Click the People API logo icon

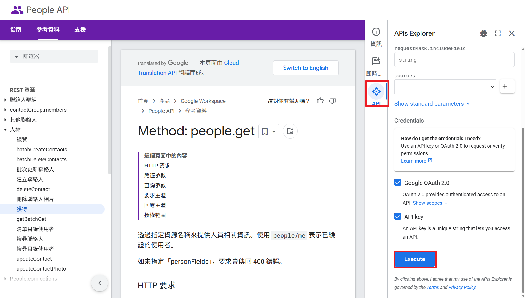[x=17, y=10]
